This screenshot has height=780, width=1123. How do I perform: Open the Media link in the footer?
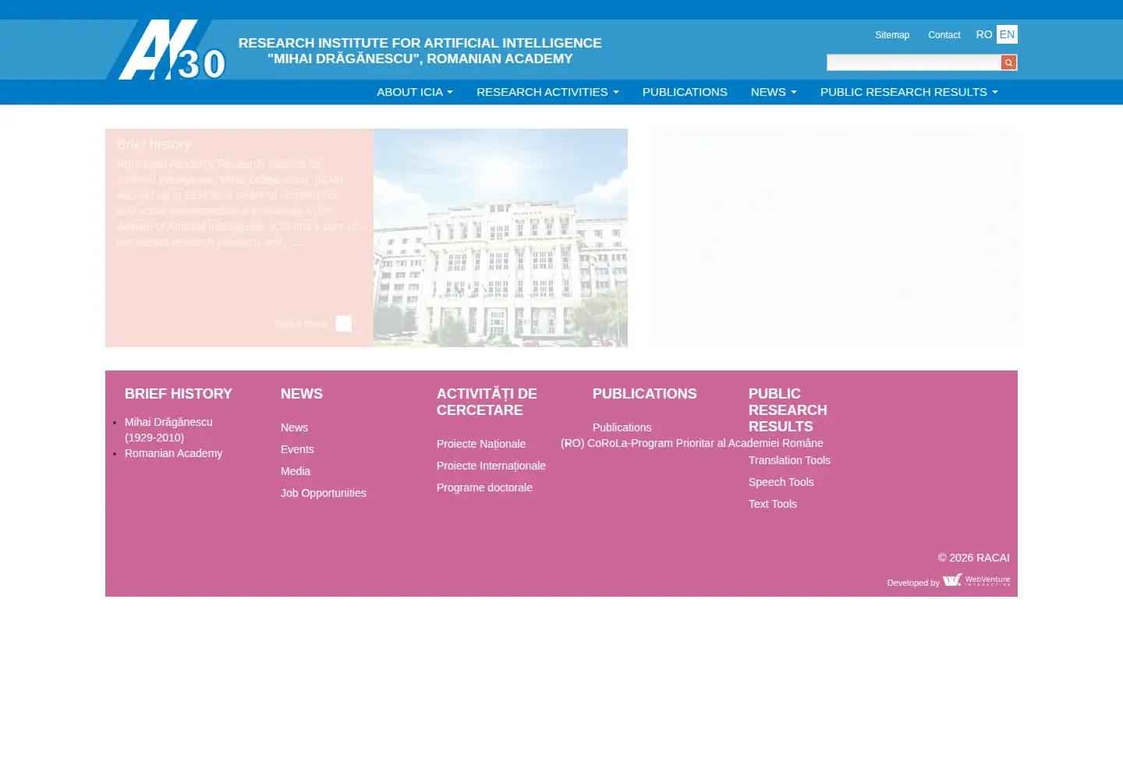296,471
